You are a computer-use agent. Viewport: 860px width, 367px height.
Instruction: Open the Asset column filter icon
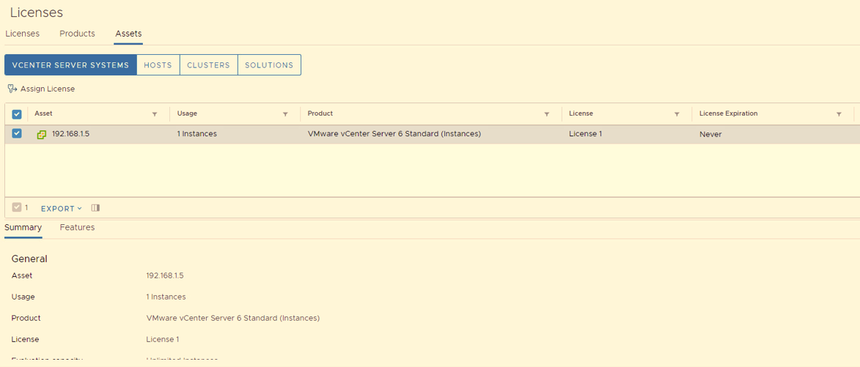(x=155, y=114)
